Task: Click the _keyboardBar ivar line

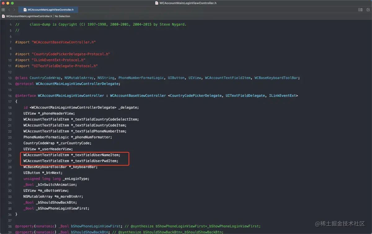Action: [x=60, y=167]
